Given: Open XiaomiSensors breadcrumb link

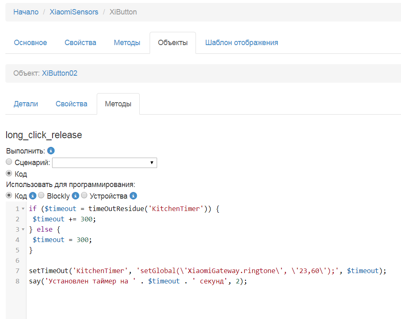Looking at the screenshot, I should (74, 12).
